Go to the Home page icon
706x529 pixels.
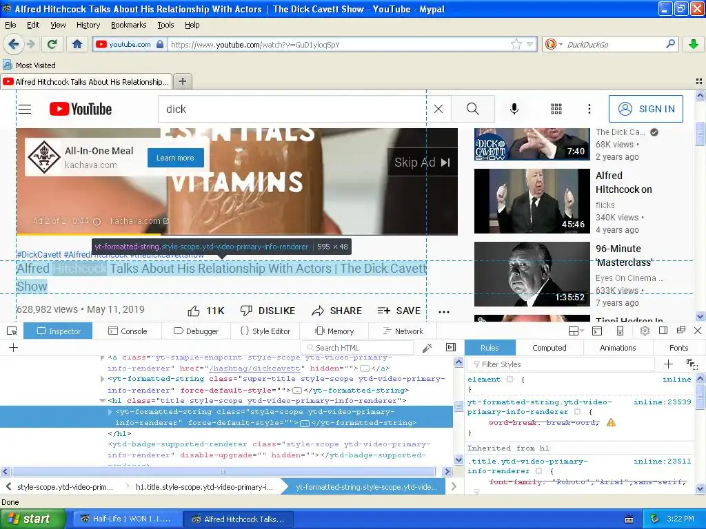pos(77,44)
